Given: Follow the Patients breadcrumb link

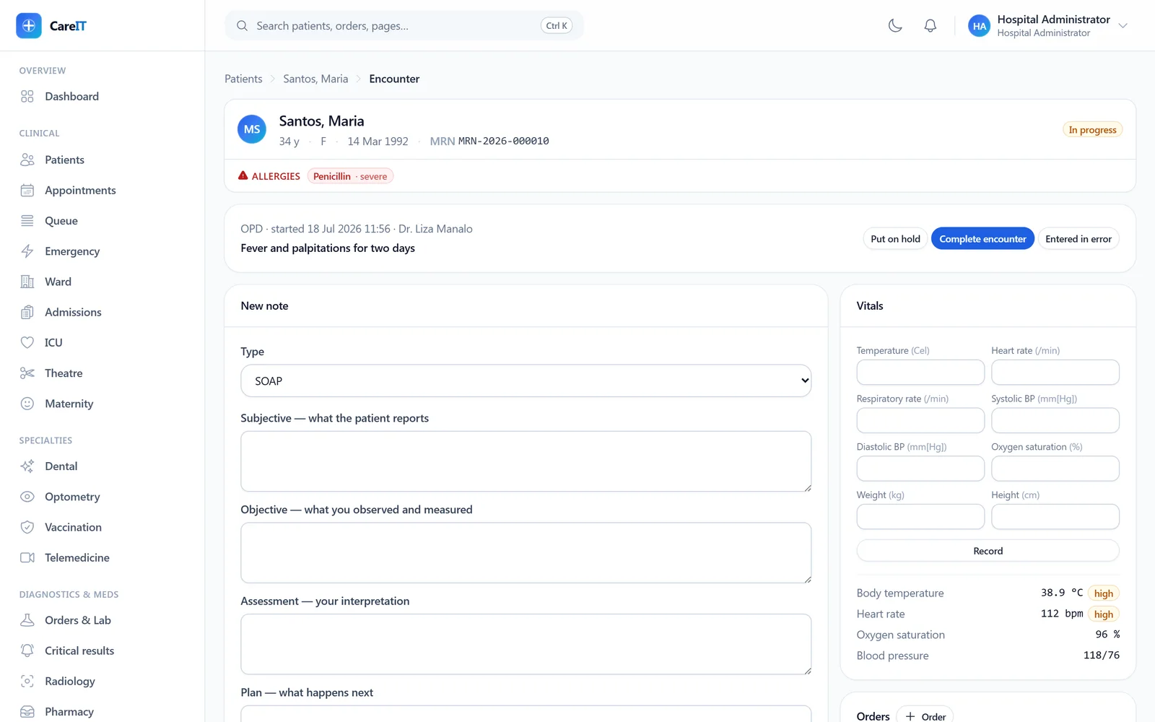Looking at the screenshot, I should click(x=243, y=79).
